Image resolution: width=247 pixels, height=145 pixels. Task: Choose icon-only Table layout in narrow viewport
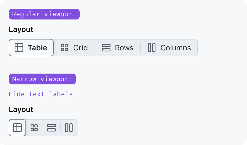tap(17, 128)
